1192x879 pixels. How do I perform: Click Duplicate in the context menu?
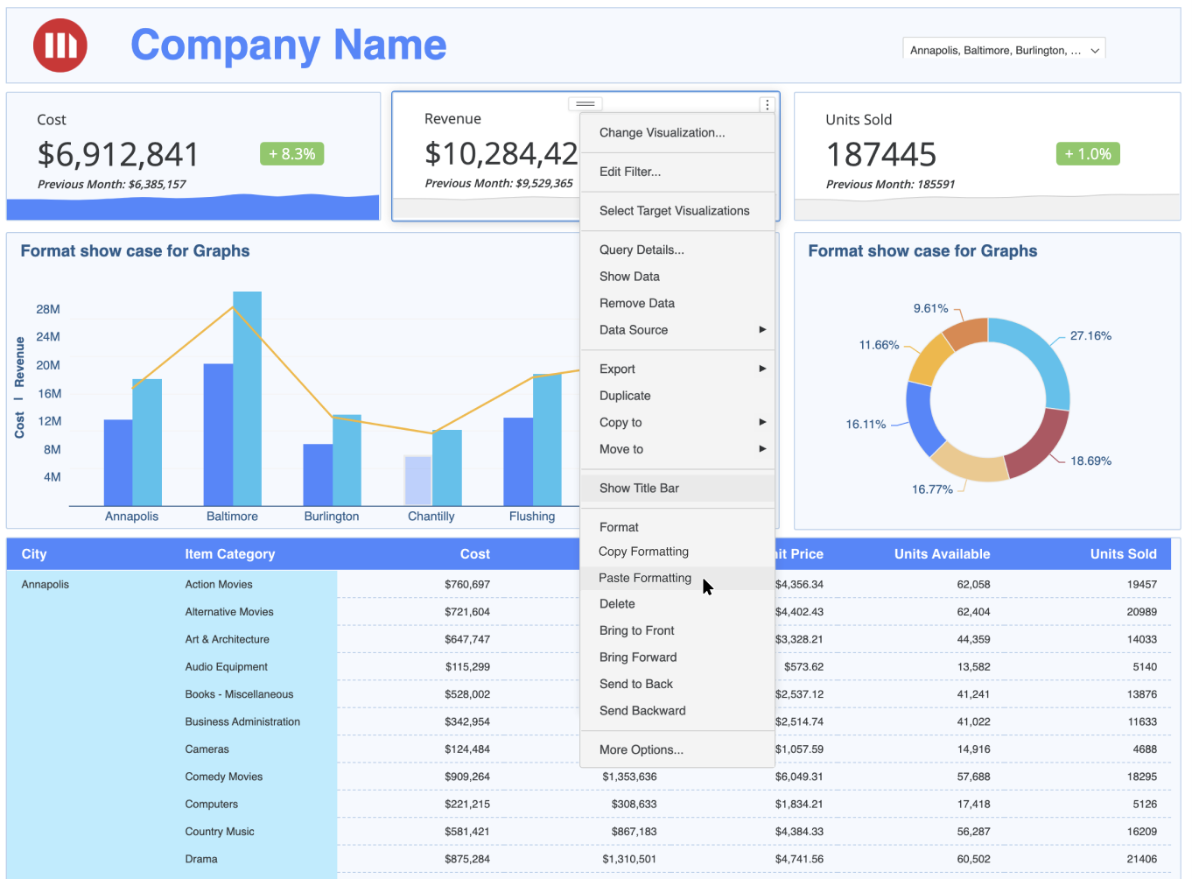pyautogui.click(x=625, y=396)
